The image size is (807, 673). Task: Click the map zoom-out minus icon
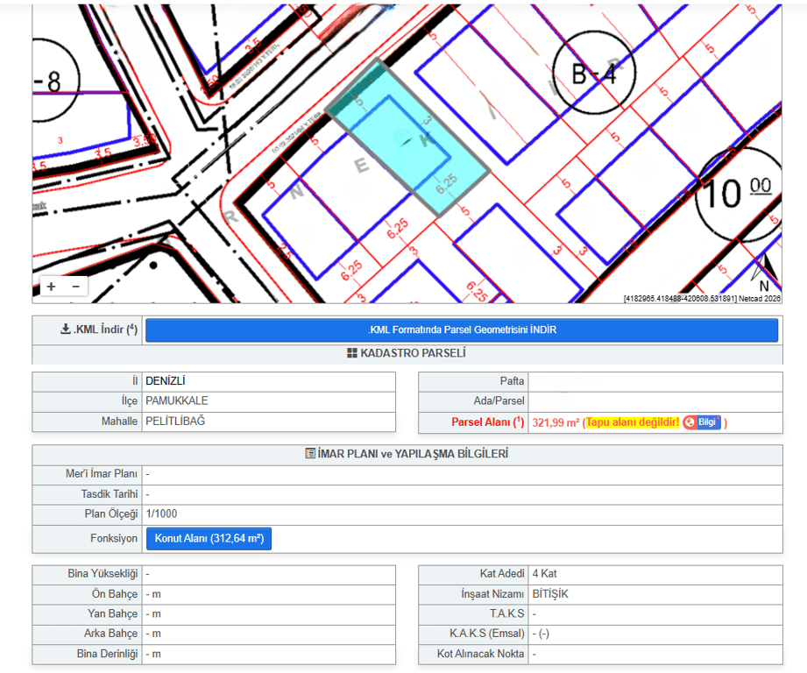click(76, 286)
